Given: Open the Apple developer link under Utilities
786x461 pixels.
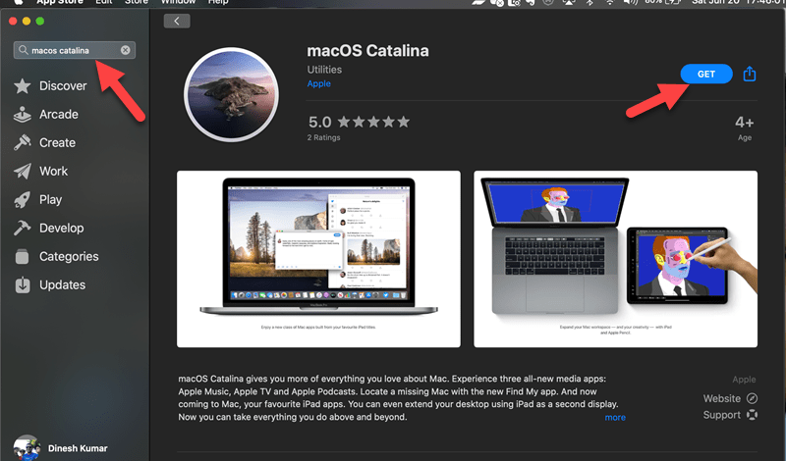Looking at the screenshot, I should click(318, 83).
